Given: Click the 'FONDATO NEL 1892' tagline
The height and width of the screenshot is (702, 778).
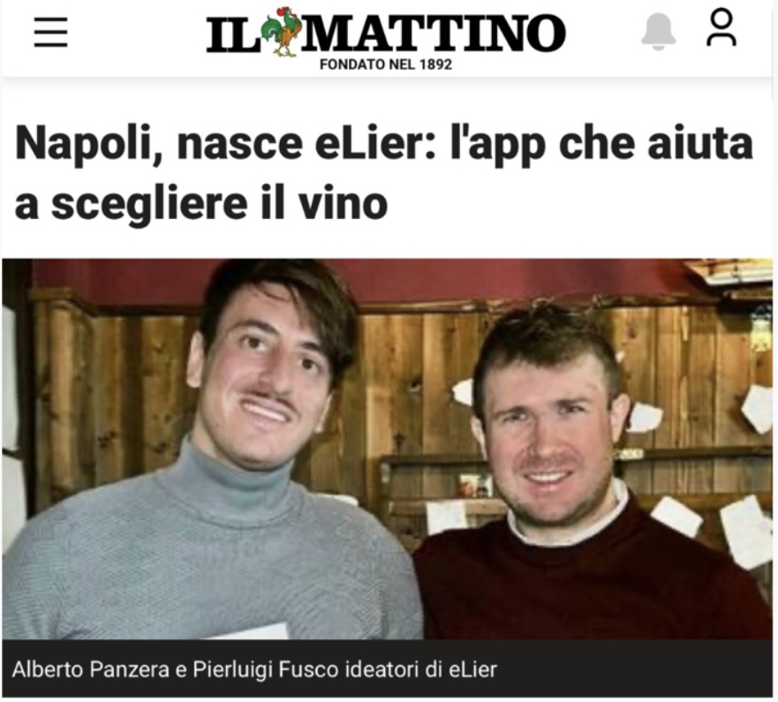Looking at the screenshot, I should pos(386,64).
